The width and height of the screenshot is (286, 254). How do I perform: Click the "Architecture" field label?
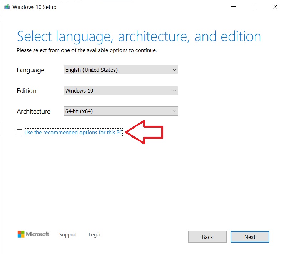tap(34, 111)
